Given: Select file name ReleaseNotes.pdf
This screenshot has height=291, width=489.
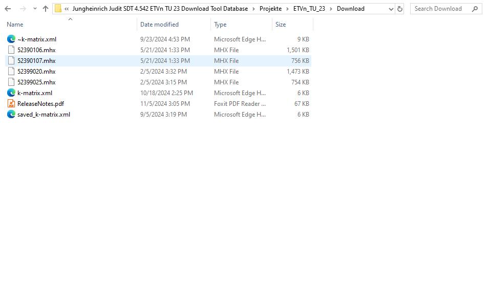Looking at the screenshot, I should coord(40,104).
